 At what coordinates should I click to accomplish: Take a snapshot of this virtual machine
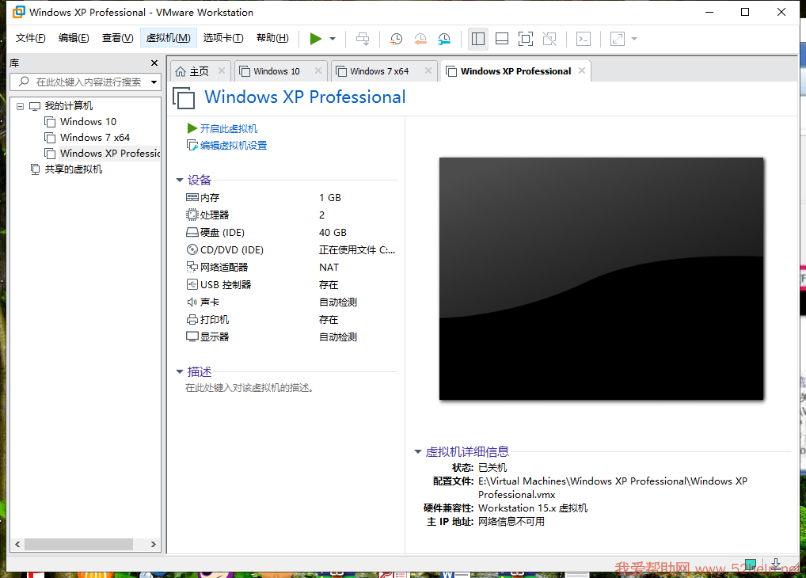tap(397, 39)
